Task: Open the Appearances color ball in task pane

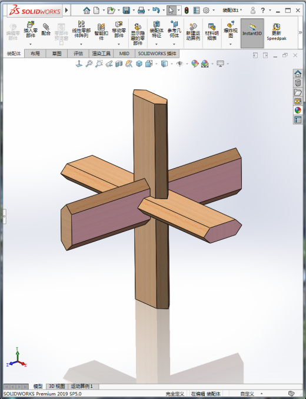Action: click(298, 110)
